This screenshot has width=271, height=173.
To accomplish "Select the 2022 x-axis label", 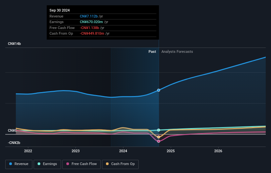I will [x=28, y=151].
